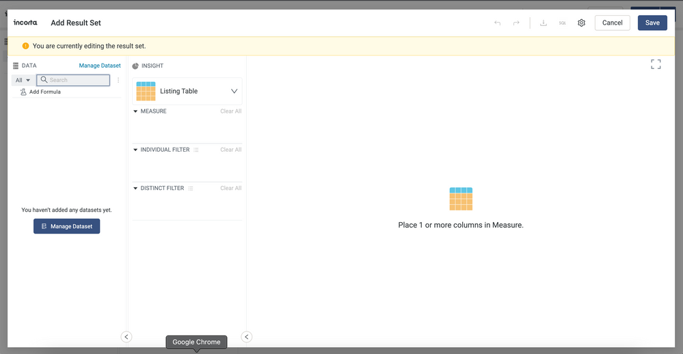Open the All filter dropdown
Viewport: 683px width, 354px height.
(x=23, y=80)
